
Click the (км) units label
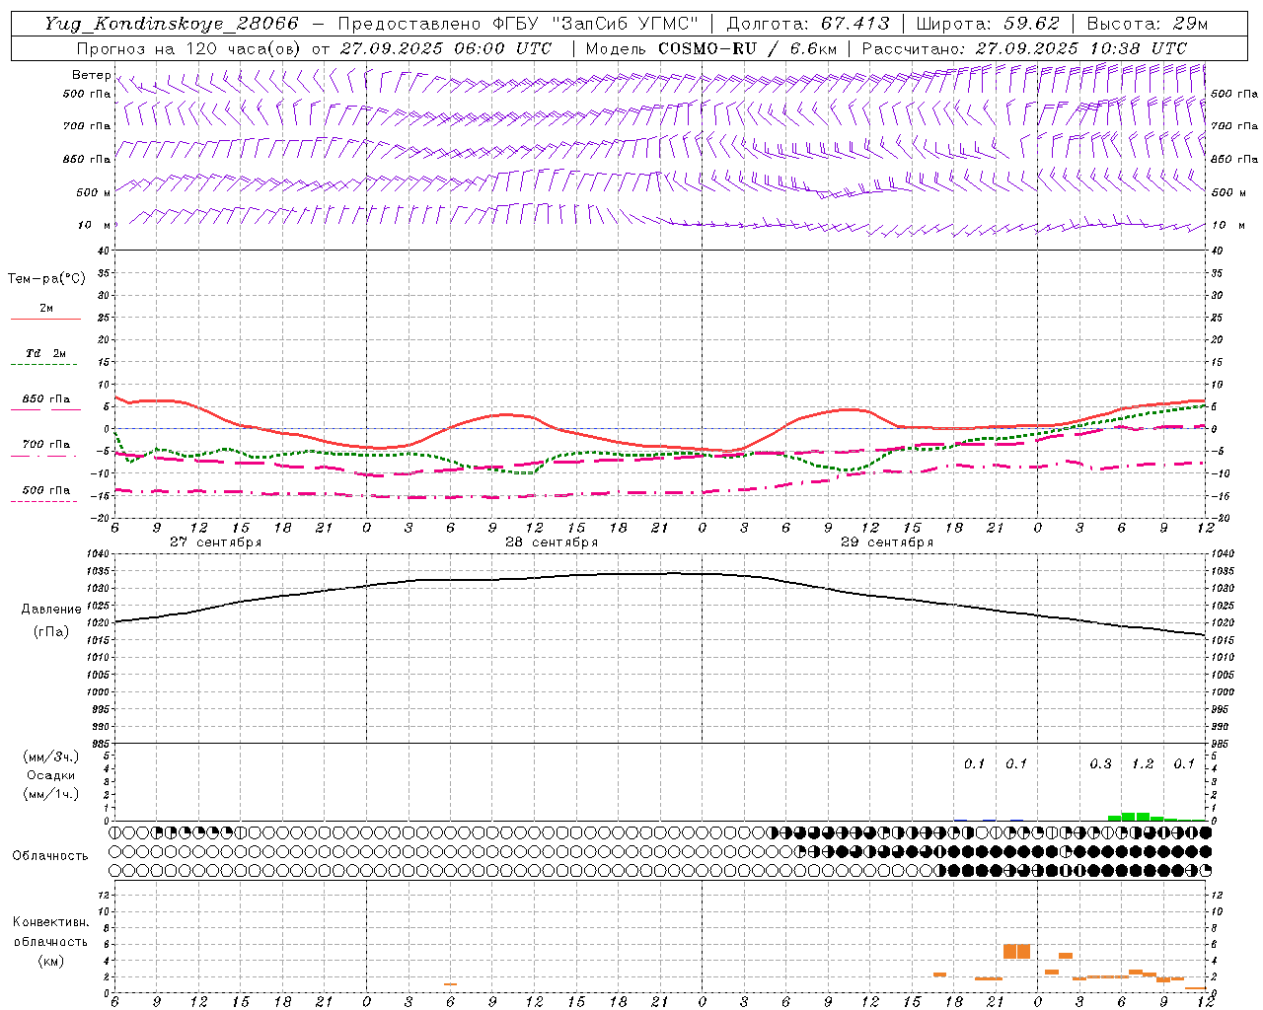(x=51, y=961)
